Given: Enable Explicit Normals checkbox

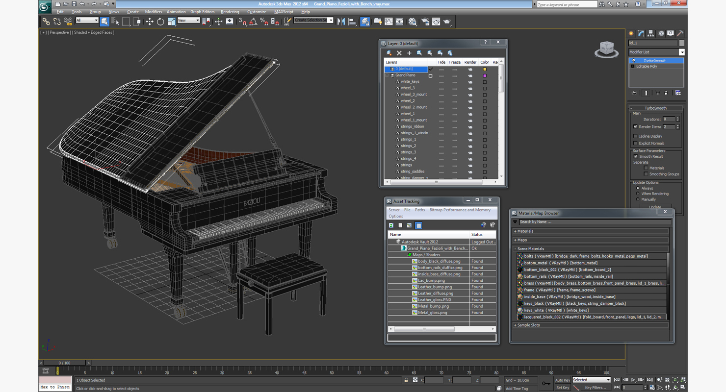Looking at the screenshot, I should 636,143.
